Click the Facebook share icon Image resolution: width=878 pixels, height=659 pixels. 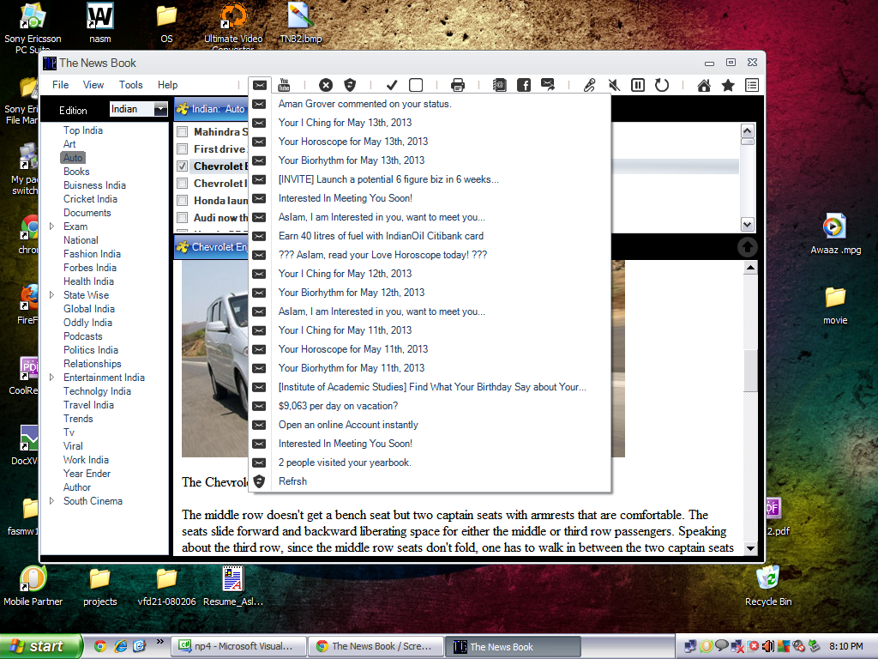[524, 85]
